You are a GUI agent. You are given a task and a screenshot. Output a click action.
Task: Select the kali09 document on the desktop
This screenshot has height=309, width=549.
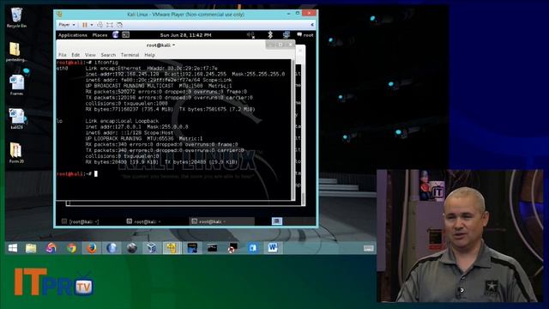[16, 118]
